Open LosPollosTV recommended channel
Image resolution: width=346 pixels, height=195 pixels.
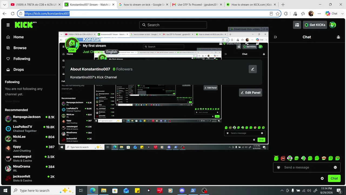[x=30, y=129]
